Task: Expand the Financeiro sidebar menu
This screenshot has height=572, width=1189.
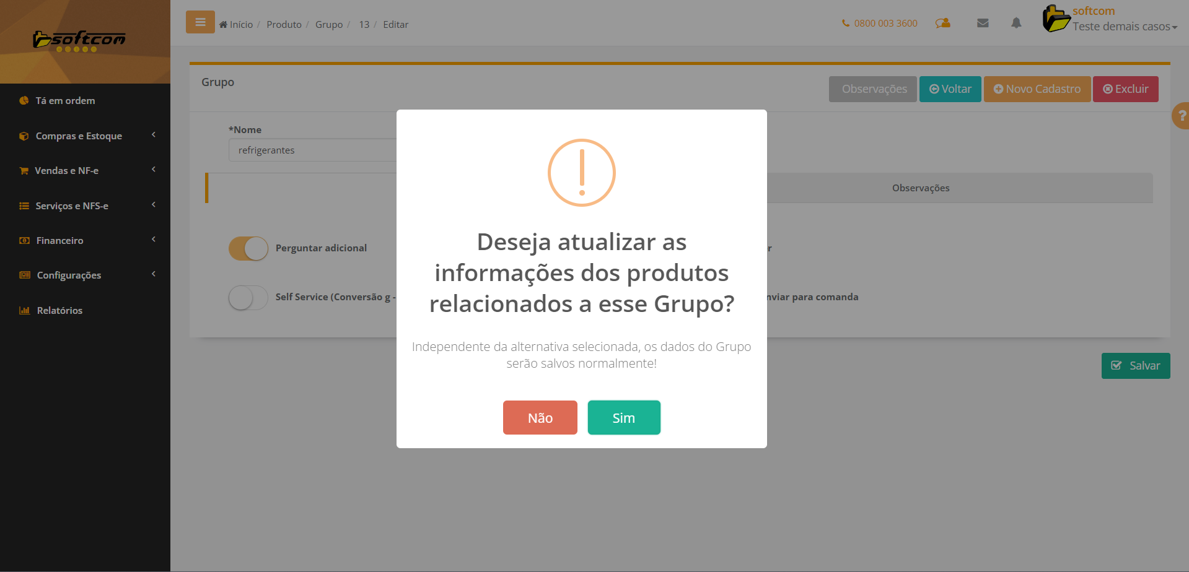Action: [x=59, y=241]
